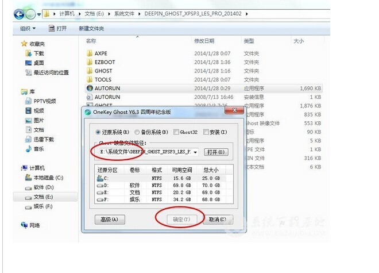379x273 pixels.
Task: Expand arrow between 计算机 and 文档 (E:) breadcrumb
Action: click(79, 14)
